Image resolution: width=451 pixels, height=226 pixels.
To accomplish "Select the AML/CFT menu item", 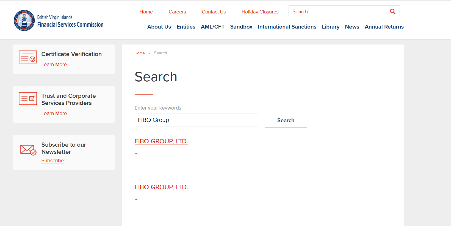I will [x=213, y=27].
